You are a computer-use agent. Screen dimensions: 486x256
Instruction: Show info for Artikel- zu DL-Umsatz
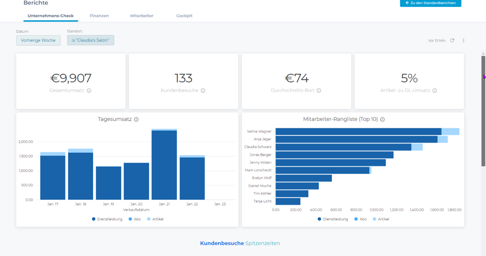[x=435, y=90]
